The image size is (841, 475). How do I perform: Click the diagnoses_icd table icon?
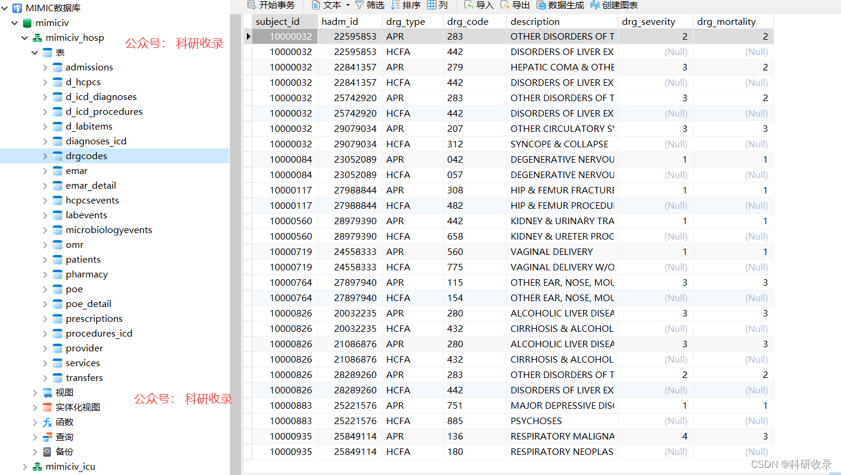click(x=57, y=141)
